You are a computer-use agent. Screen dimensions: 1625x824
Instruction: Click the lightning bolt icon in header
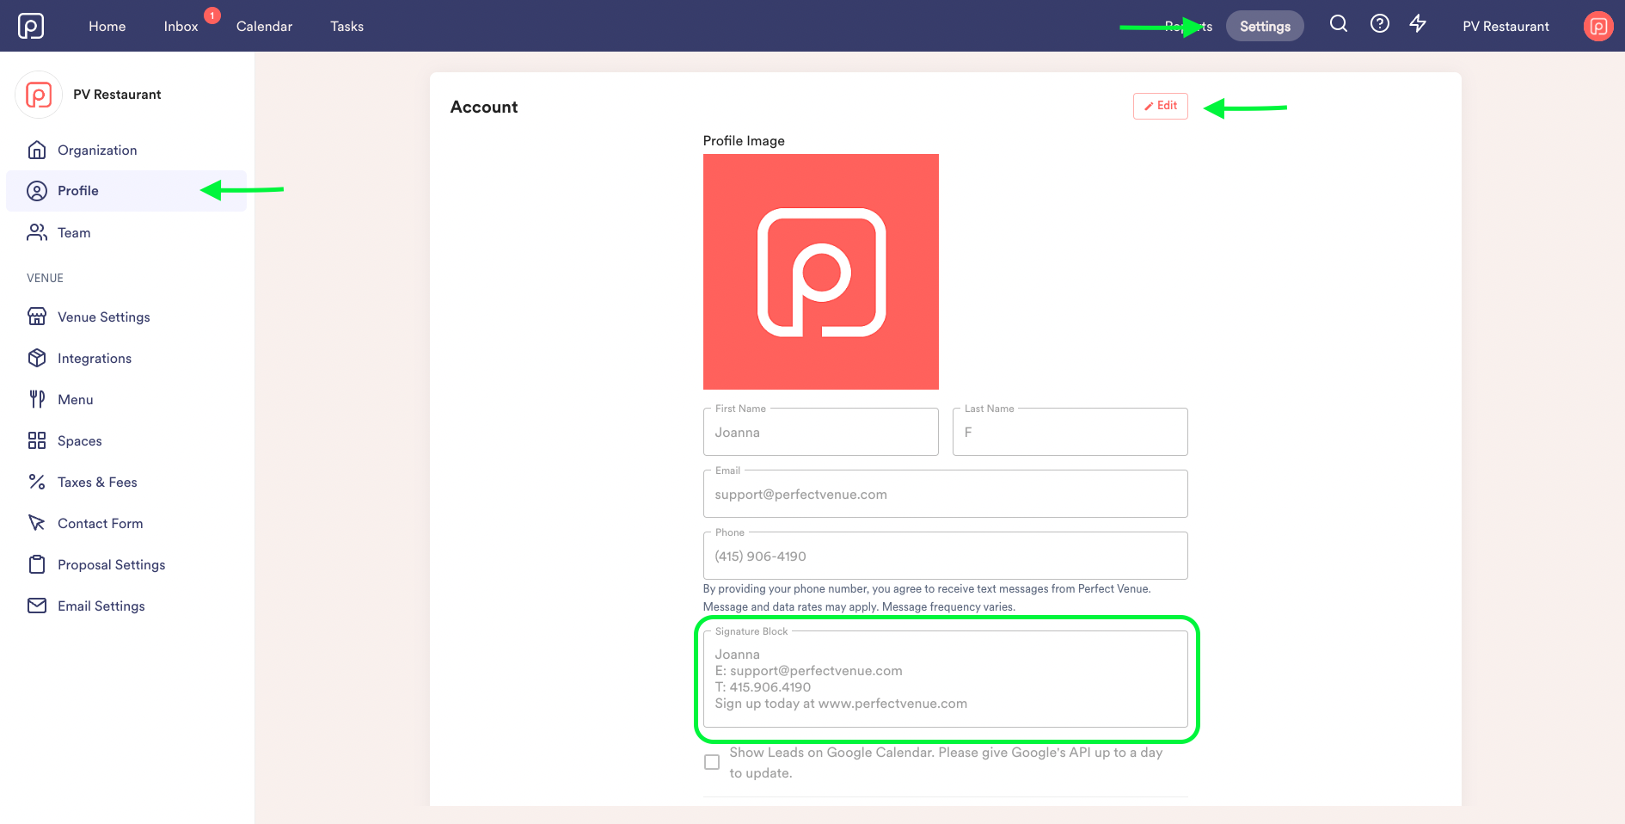1418,25
